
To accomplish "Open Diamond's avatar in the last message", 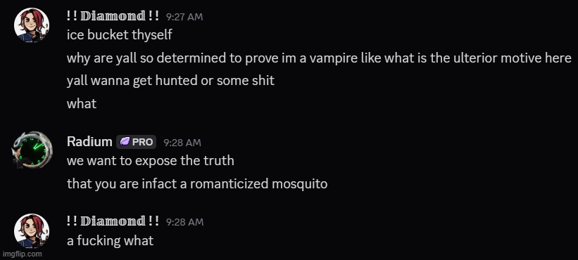I will [32, 230].
